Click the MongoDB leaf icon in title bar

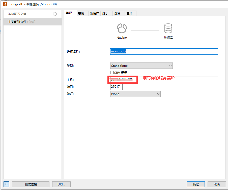5,4
